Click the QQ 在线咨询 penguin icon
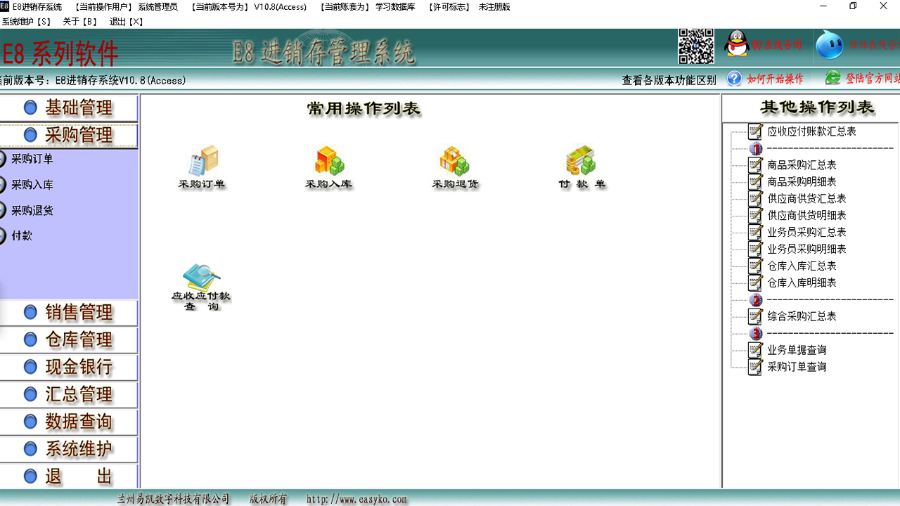900x506 pixels. point(737,44)
